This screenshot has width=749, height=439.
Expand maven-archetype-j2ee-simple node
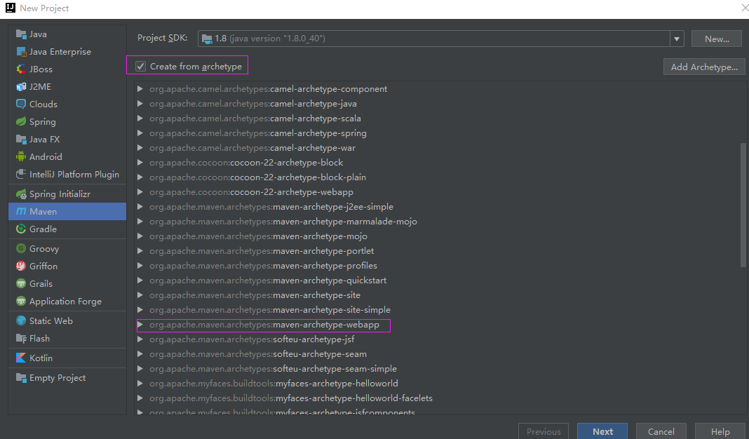(140, 207)
